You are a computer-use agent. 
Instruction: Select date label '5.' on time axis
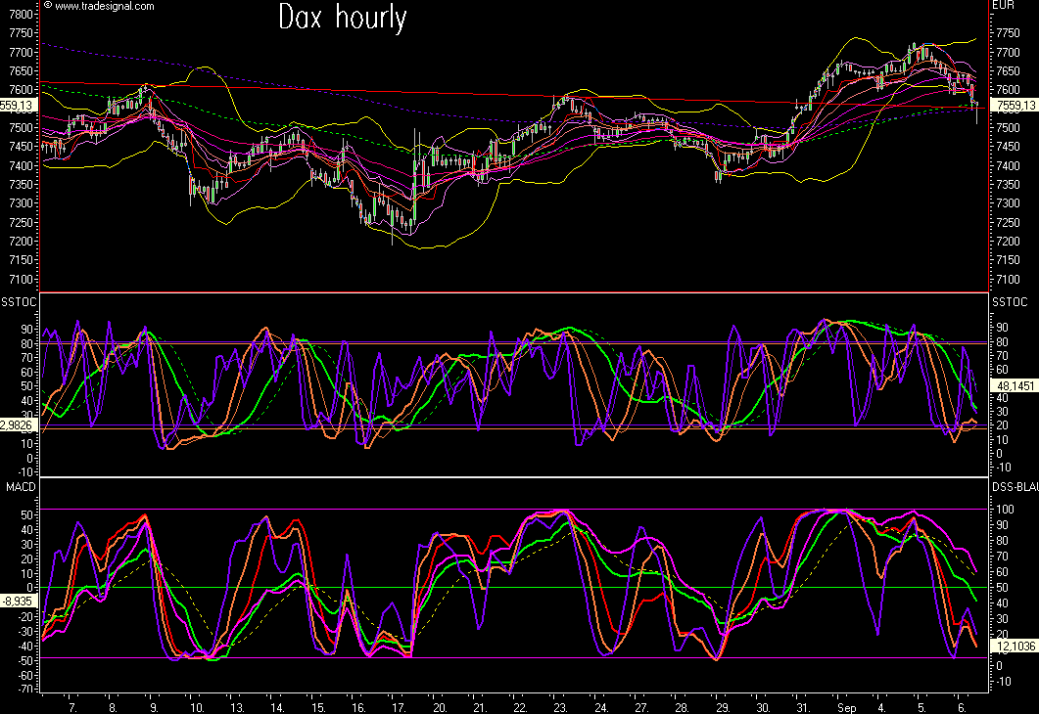pos(921,708)
